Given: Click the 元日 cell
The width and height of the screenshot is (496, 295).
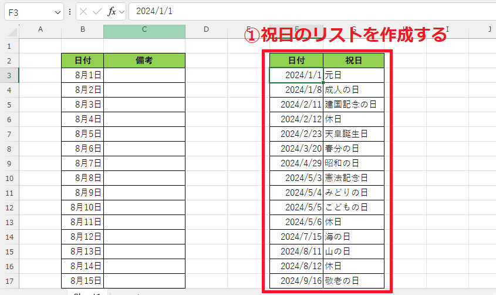Looking at the screenshot, I should (353, 75).
